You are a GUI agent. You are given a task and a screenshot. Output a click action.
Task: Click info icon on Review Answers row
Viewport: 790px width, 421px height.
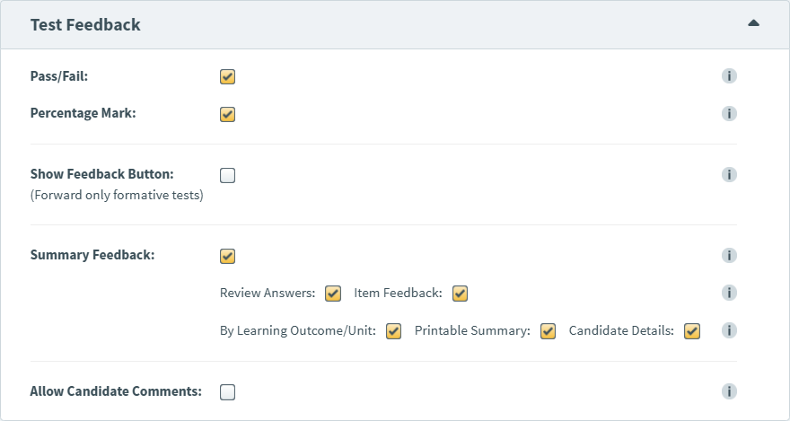[x=729, y=293]
